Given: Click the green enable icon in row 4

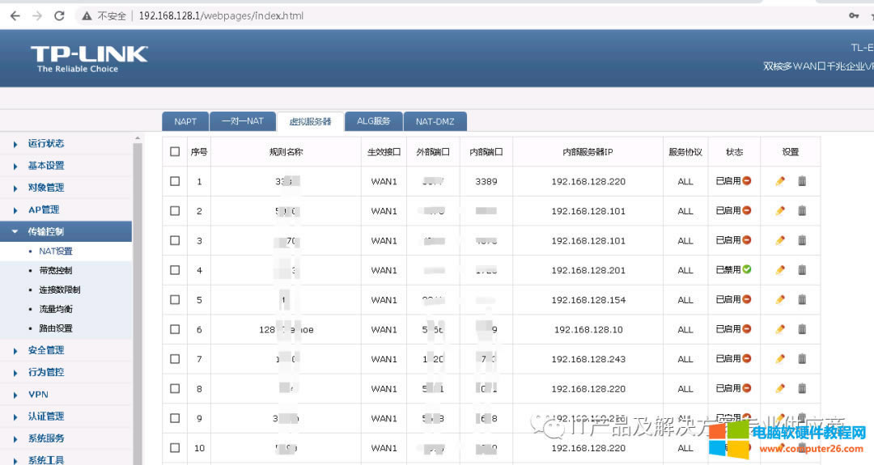Looking at the screenshot, I should (747, 270).
